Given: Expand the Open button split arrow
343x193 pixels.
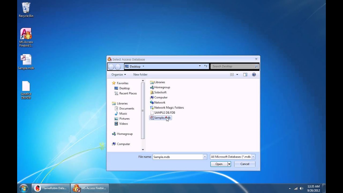Looking at the screenshot, I should point(229,164).
